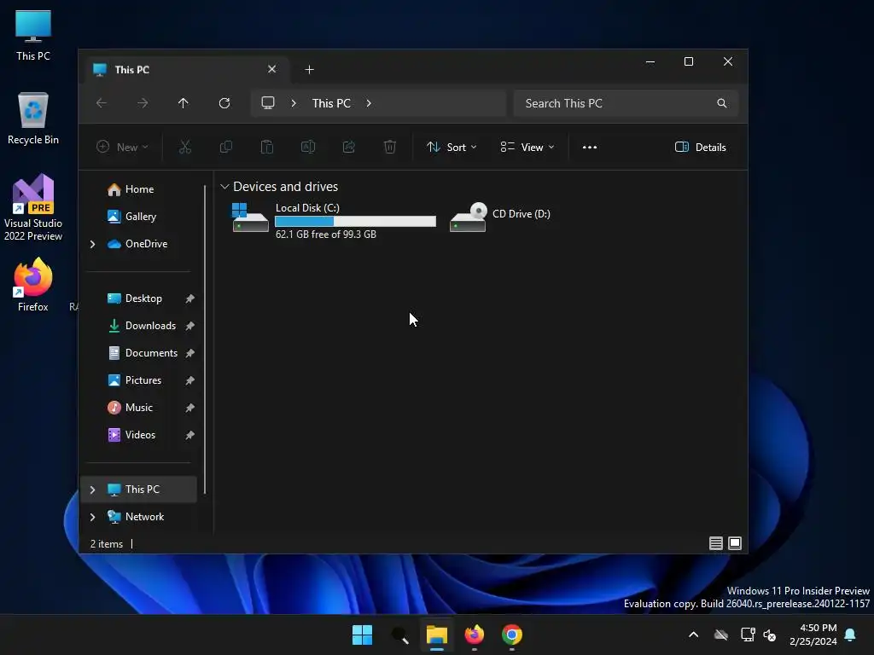874x655 pixels.
Task: Unpin Documents using its pin icon
Action: [x=190, y=353]
